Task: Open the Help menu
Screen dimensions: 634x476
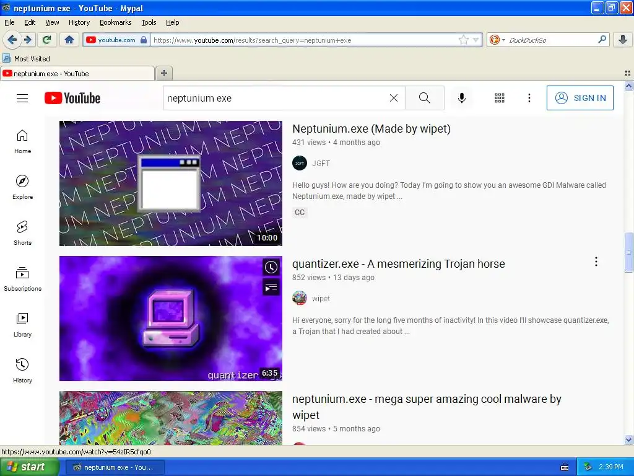Action: pos(173,22)
